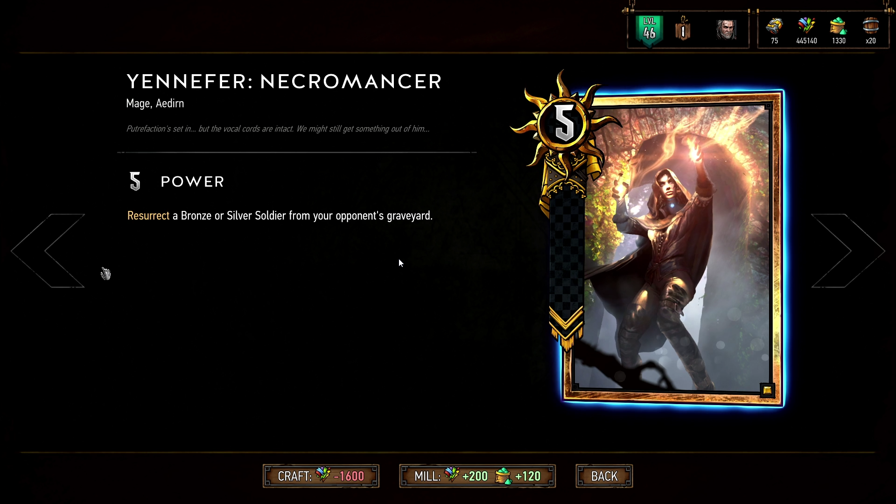Click the golden rarity banner on card edge
The image size is (896, 504).
coord(566,261)
